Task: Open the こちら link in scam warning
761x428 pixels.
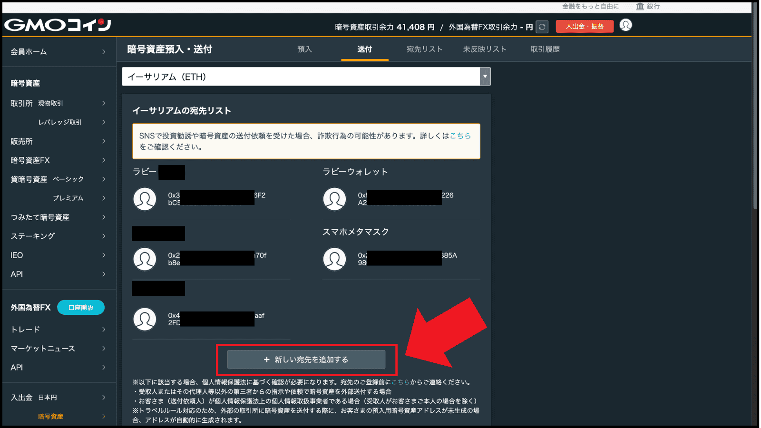Action: click(460, 136)
